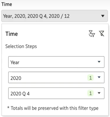
Task: Click the Totals will be preserved note
Action: coord(53,108)
